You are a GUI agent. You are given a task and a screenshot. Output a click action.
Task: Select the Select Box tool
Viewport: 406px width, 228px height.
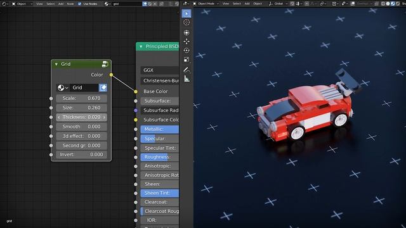click(x=187, y=13)
